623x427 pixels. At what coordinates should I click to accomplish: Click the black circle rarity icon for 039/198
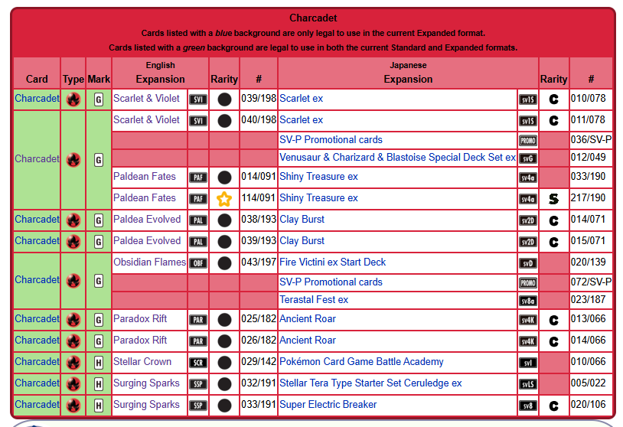click(x=224, y=99)
